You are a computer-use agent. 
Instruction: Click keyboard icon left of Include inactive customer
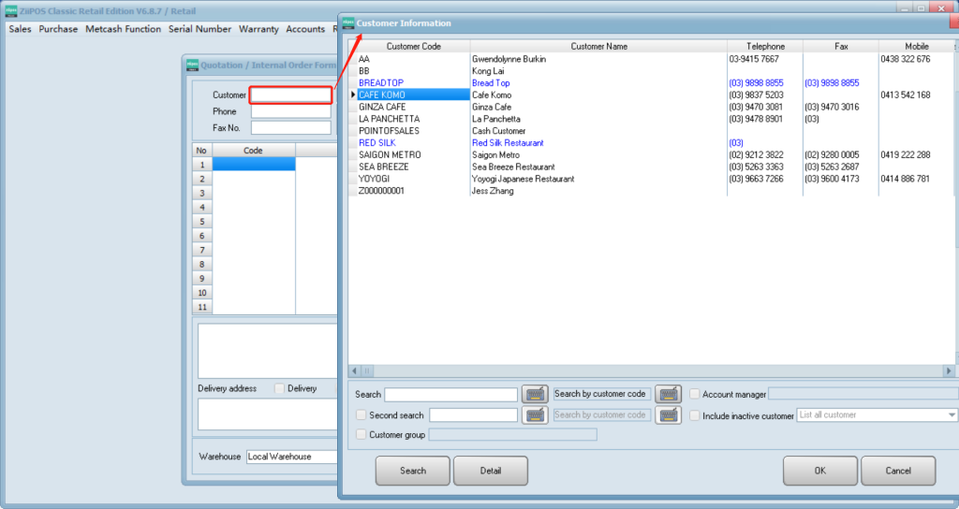pyautogui.click(x=668, y=415)
